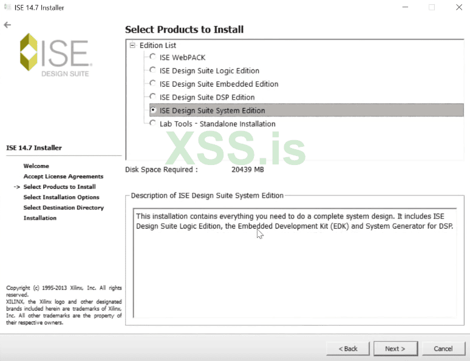This screenshot has width=470, height=361.
Task: Select the ISE WebPACK radio button
Action: pyautogui.click(x=152, y=56)
